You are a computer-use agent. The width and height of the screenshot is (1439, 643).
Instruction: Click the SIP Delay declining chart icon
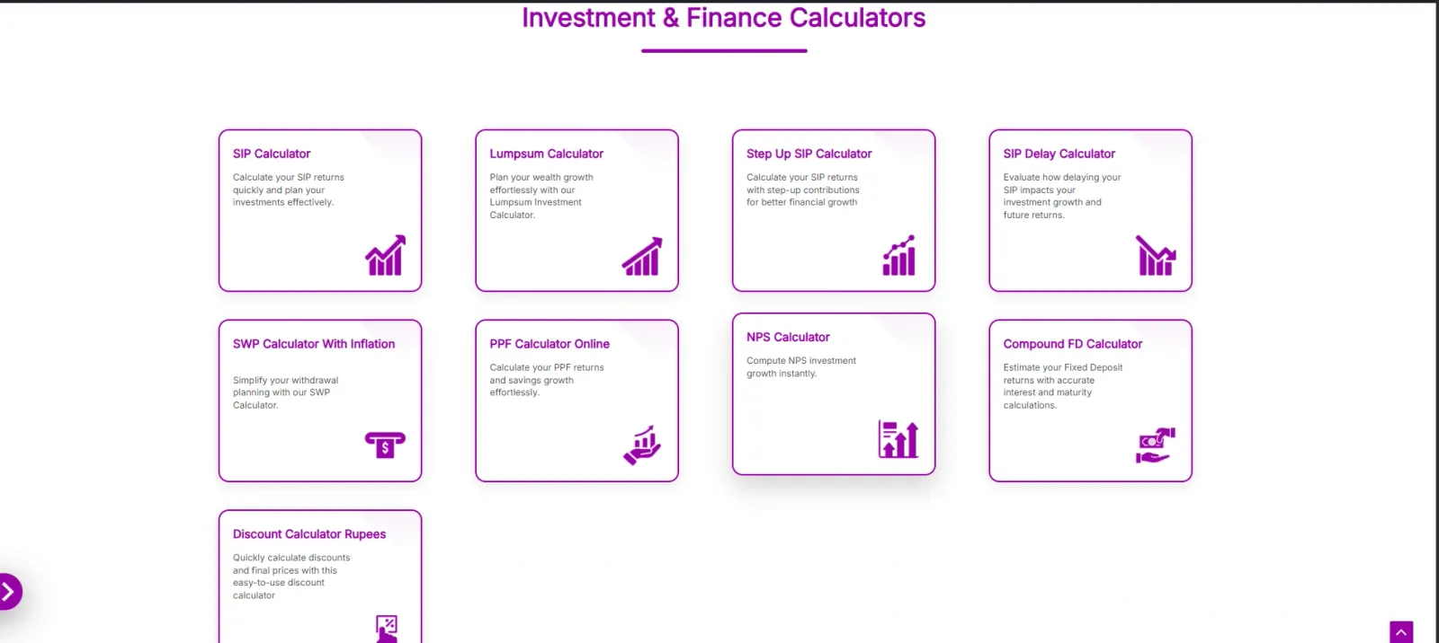[x=1156, y=256]
